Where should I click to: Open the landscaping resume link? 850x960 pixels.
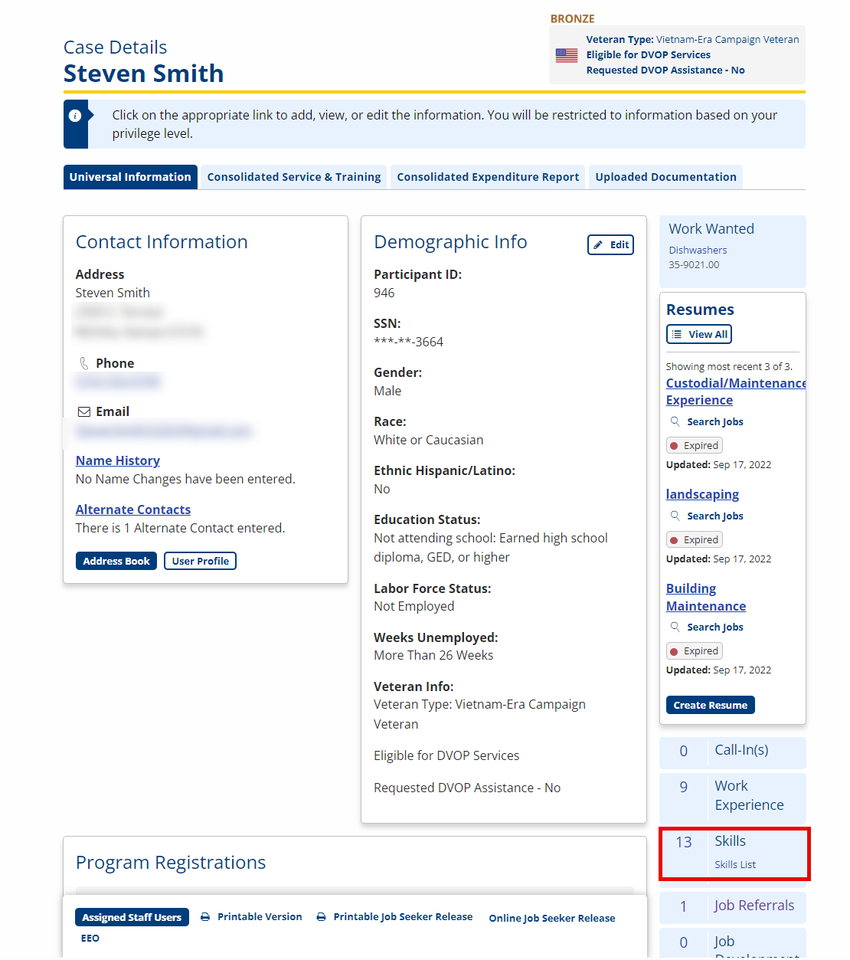pyautogui.click(x=702, y=494)
